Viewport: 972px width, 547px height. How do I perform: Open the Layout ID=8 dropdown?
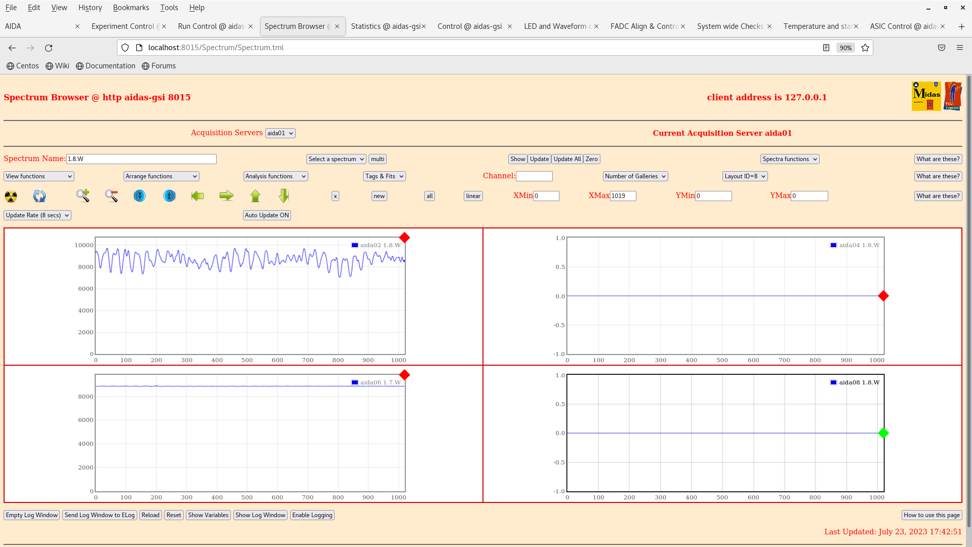[x=745, y=176]
